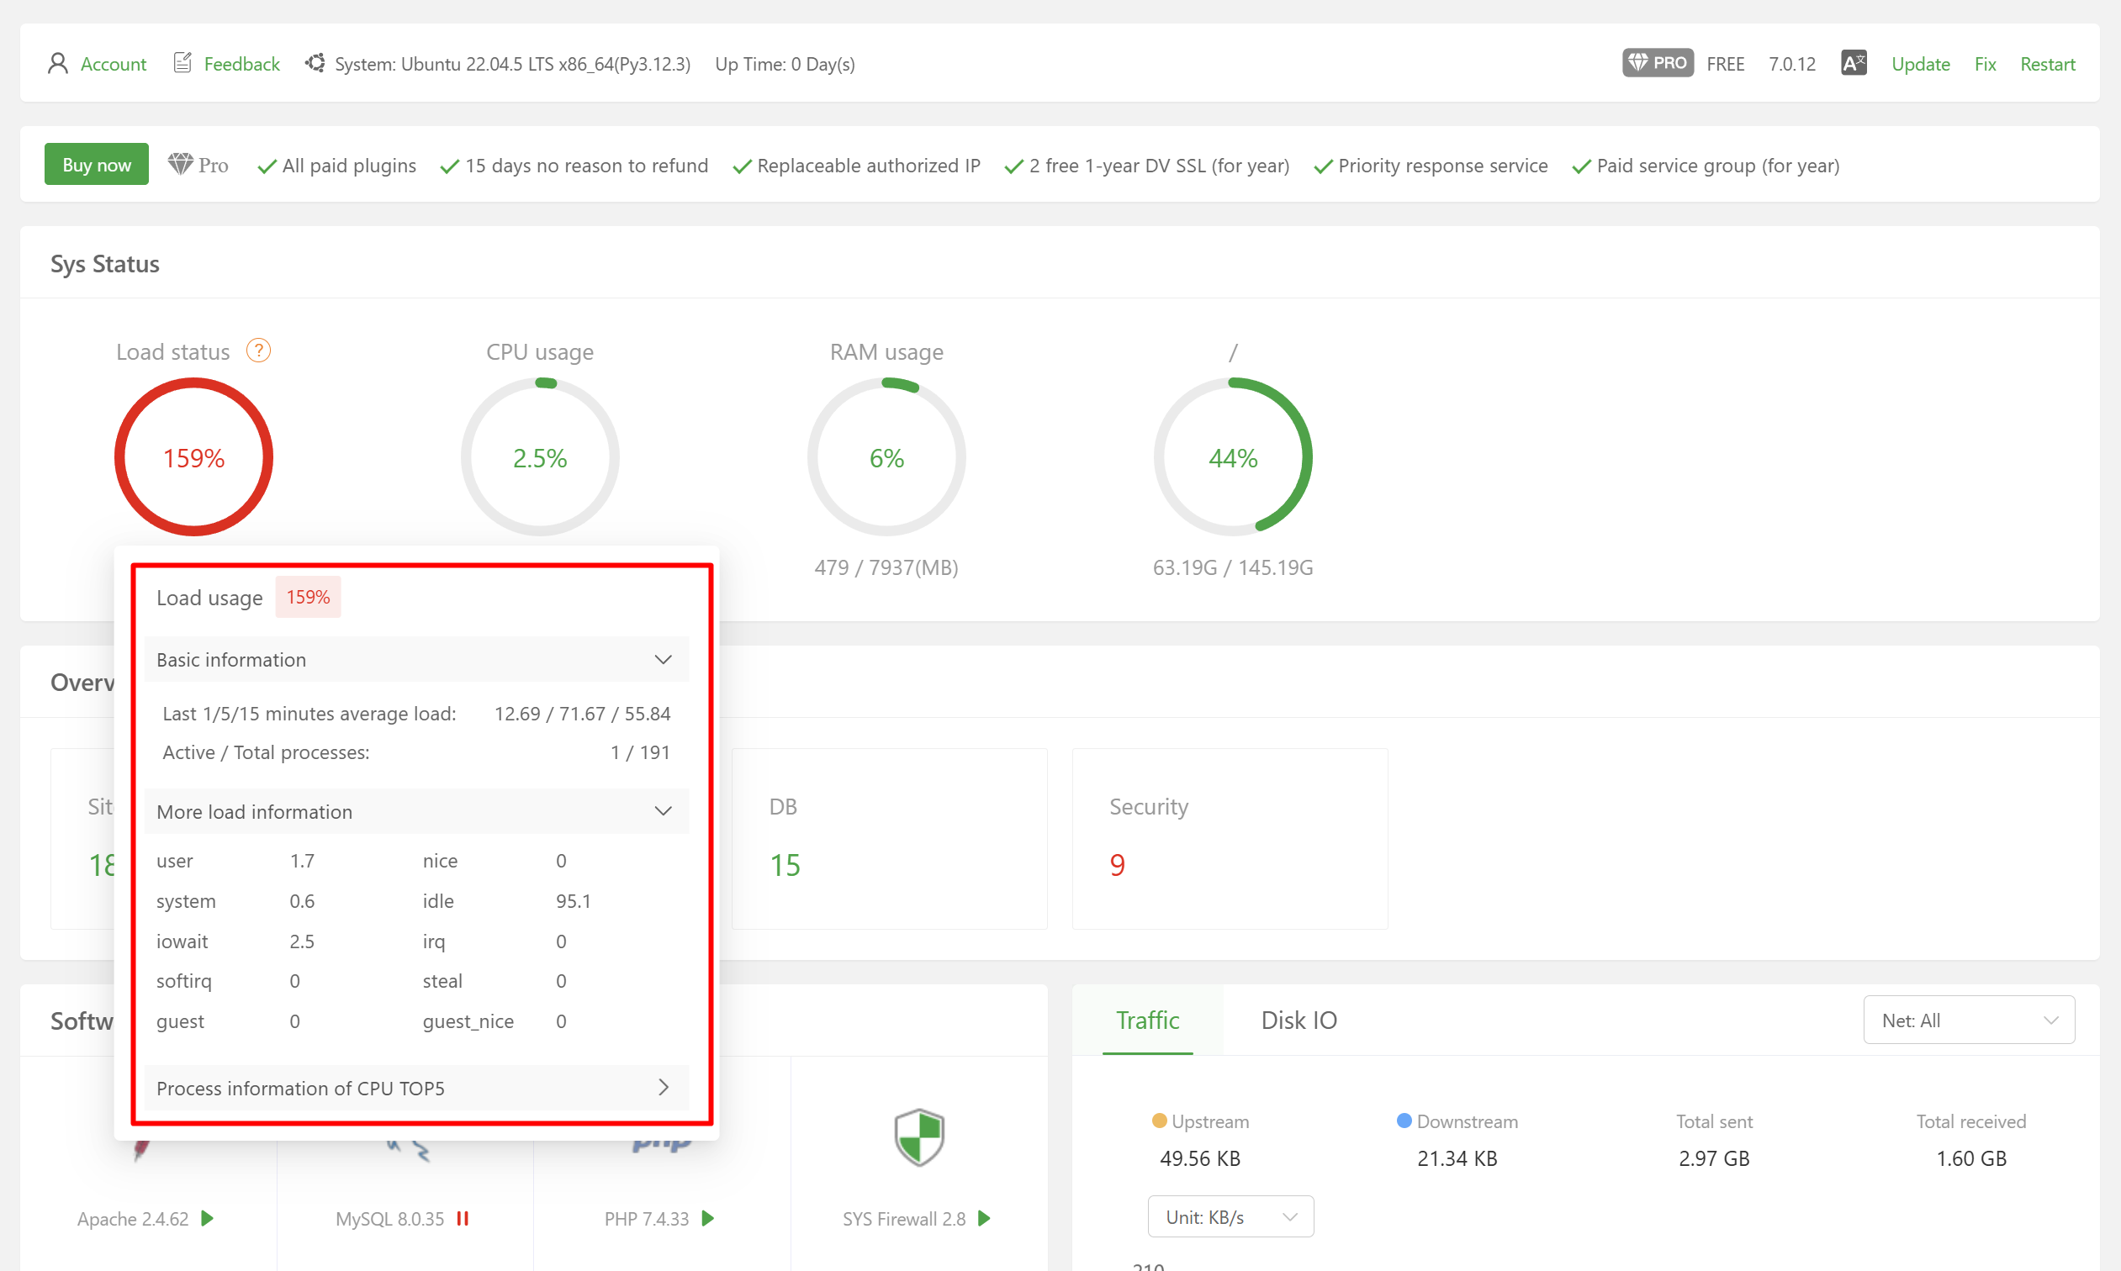The image size is (2121, 1271).
Task: Click the language translate icon
Action: (1853, 63)
